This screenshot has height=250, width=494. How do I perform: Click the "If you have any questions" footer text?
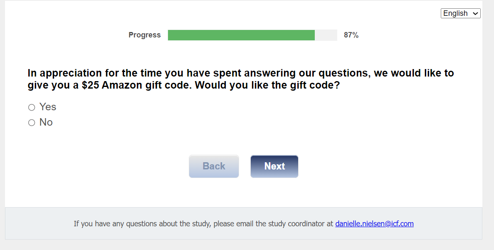click(x=112, y=224)
